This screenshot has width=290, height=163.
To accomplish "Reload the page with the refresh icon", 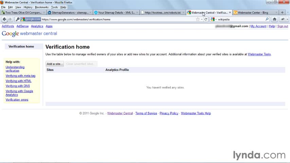I will point(206,19).
